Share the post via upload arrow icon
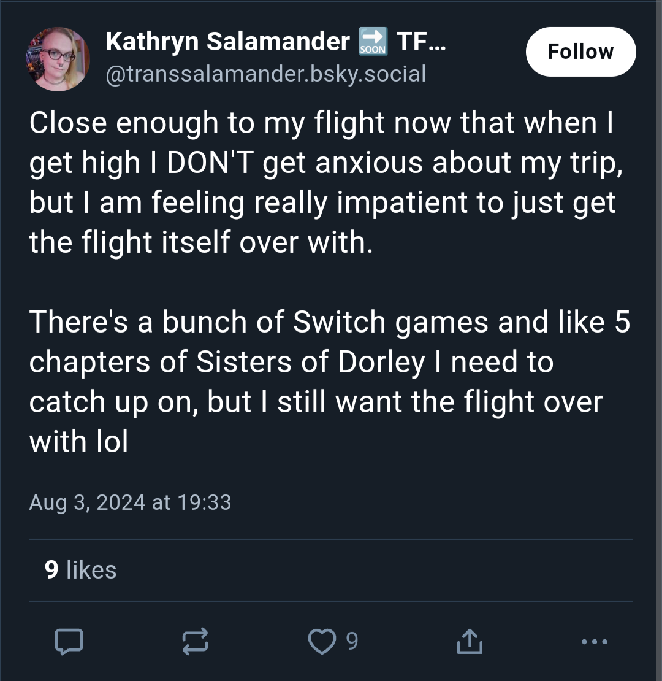The width and height of the screenshot is (662, 681). point(470,641)
